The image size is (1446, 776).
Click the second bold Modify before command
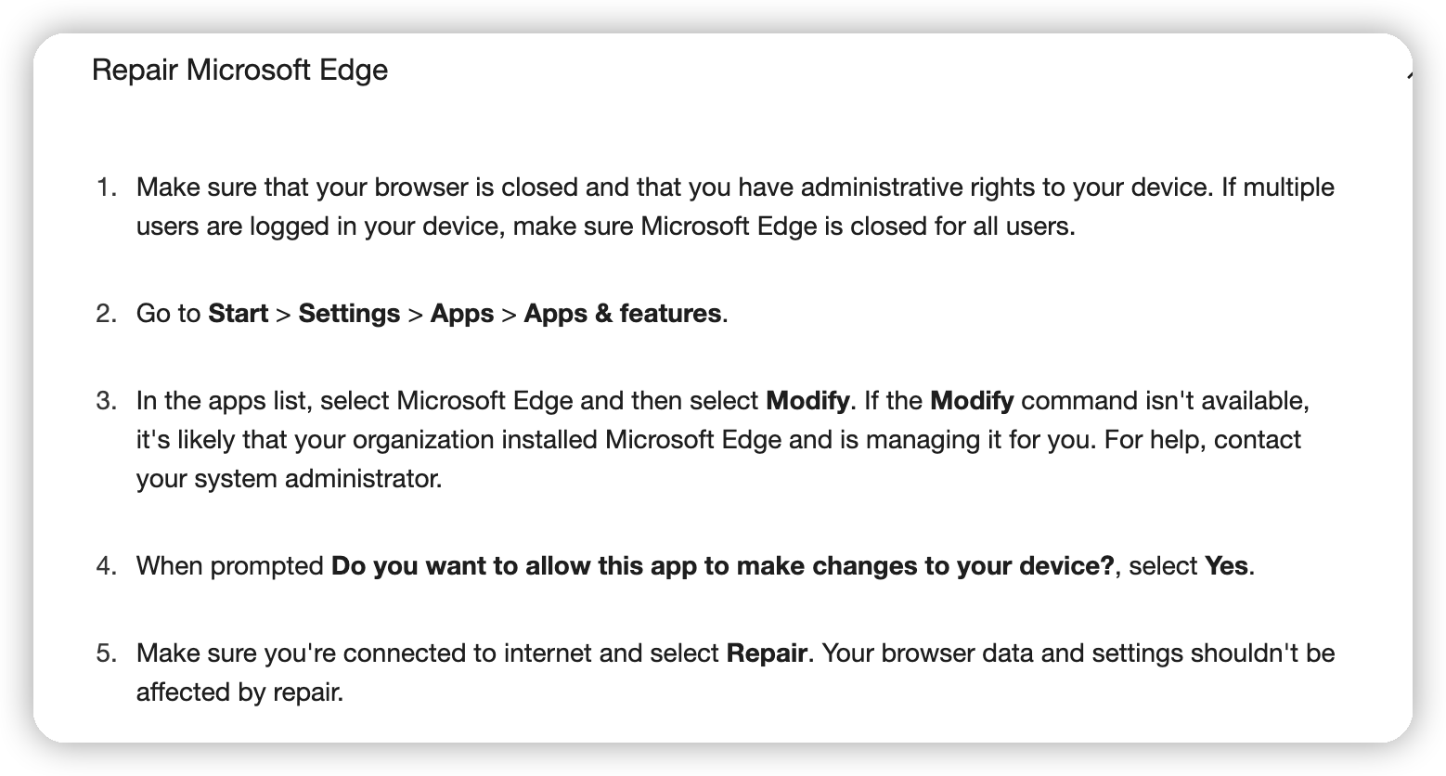tap(972, 401)
